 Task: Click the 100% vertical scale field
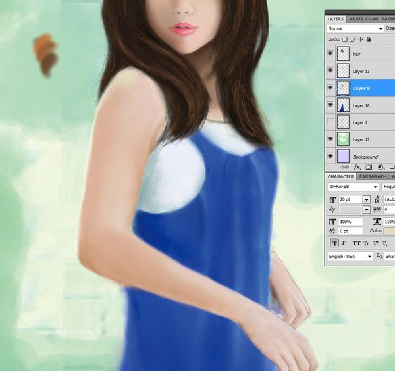pos(350,222)
